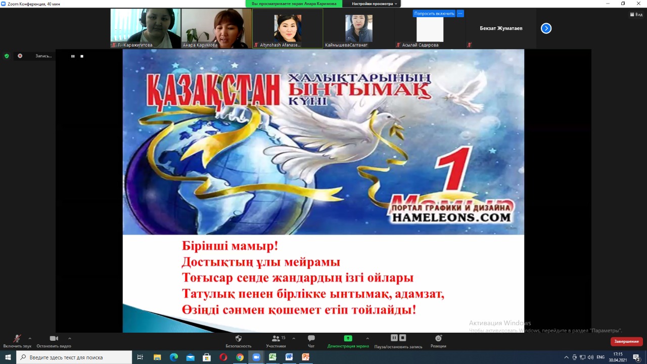647x364 pixels.
Task: Launch Microsoft Edge from taskbar
Action: point(173,357)
